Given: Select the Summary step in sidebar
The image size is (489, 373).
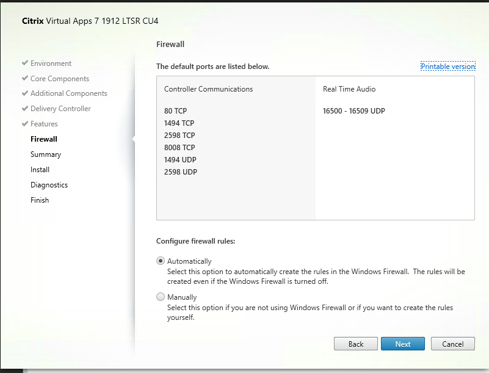Looking at the screenshot, I should (x=46, y=154).
